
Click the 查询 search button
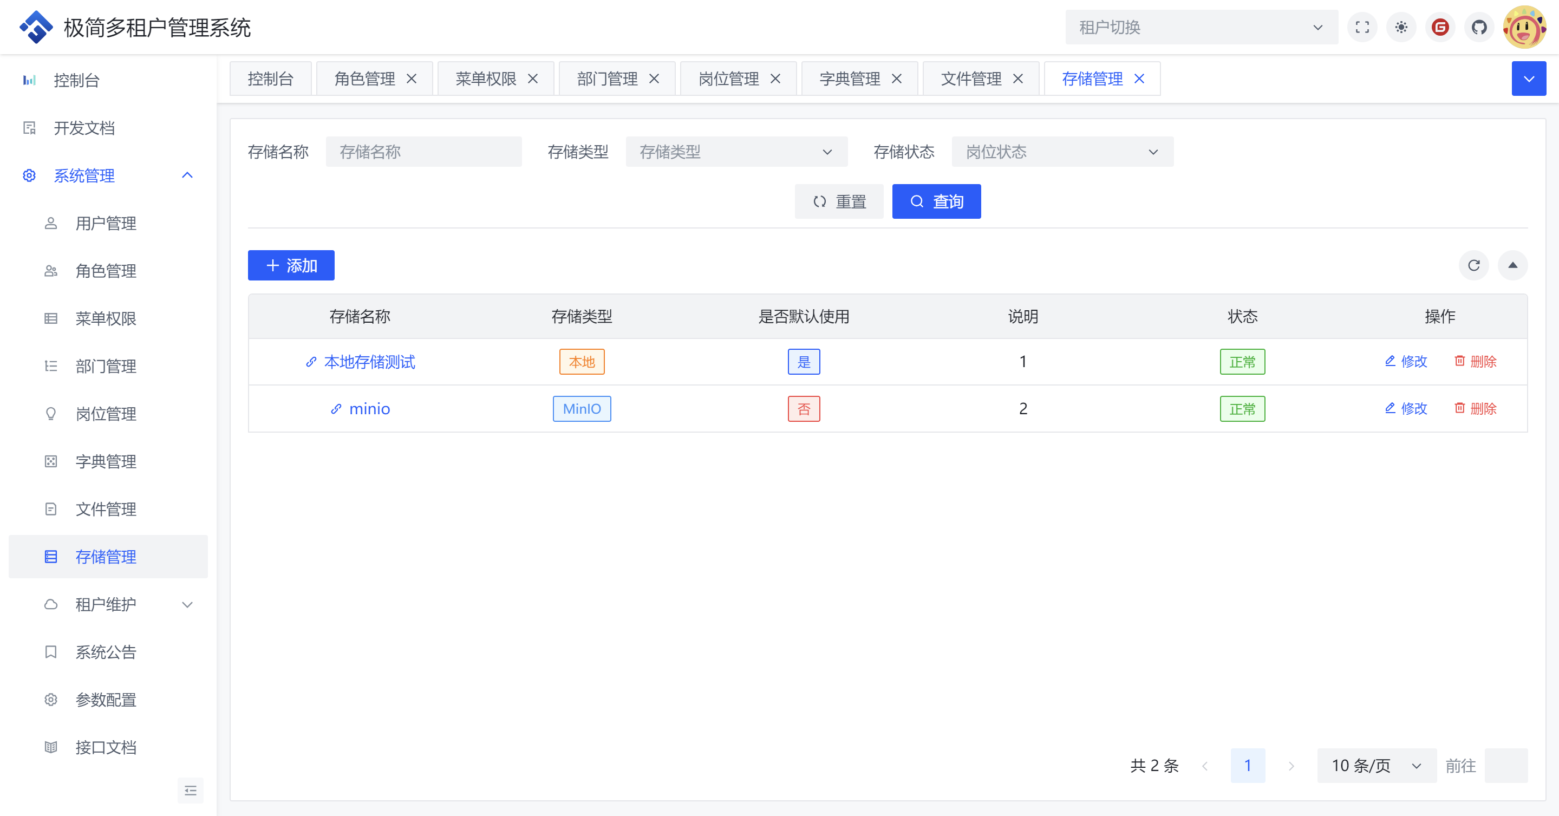click(936, 201)
